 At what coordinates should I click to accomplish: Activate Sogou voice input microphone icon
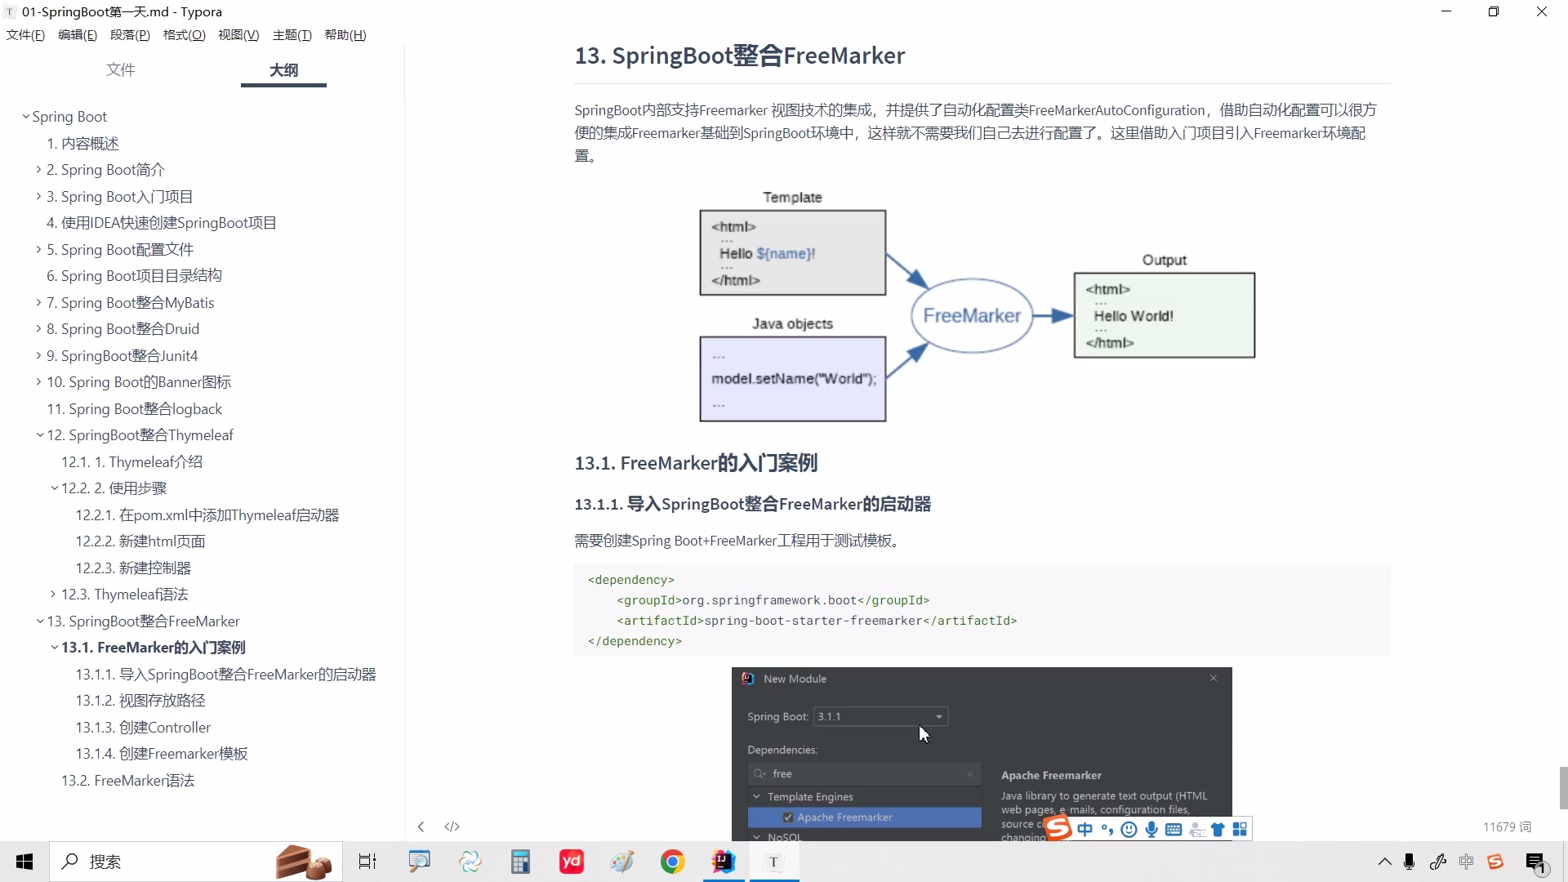click(x=1151, y=829)
